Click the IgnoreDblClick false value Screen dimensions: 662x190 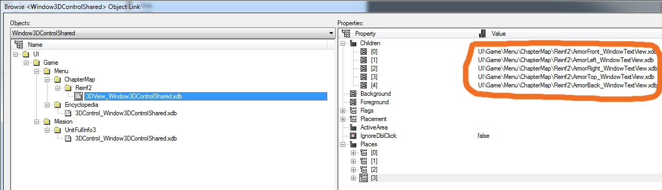[483, 136]
